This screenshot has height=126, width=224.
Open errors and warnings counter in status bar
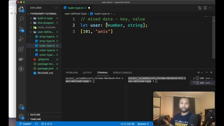point(47,124)
